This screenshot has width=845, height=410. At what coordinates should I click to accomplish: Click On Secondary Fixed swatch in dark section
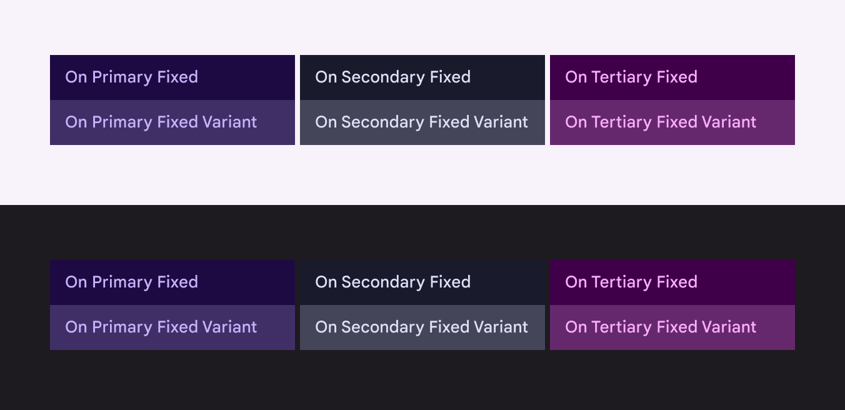506,282
